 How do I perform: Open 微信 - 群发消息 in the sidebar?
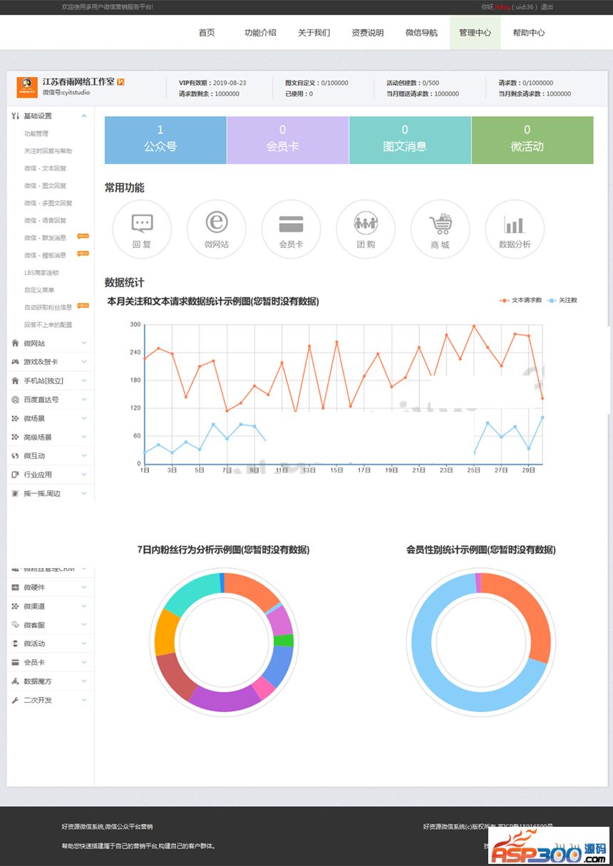click(x=45, y=237)
